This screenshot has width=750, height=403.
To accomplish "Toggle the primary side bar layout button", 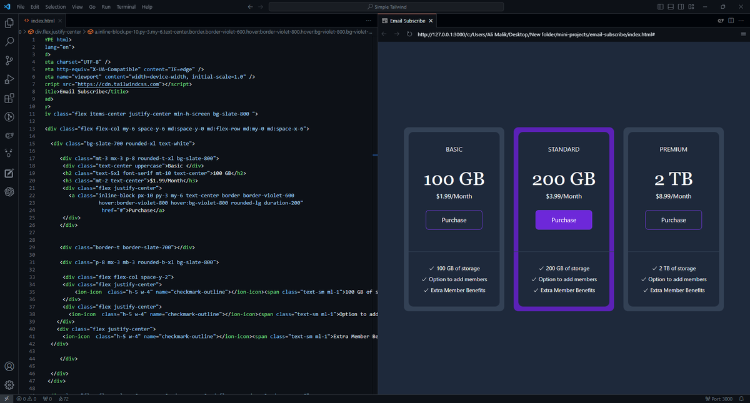I will click(x=661, y=7).
